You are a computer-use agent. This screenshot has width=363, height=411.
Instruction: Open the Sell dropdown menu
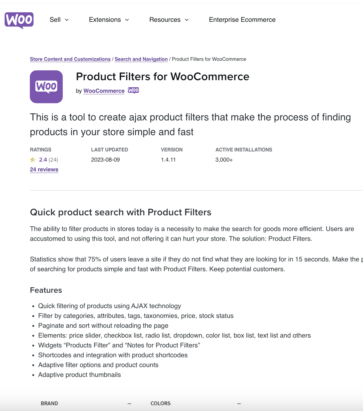pos(55,20)
